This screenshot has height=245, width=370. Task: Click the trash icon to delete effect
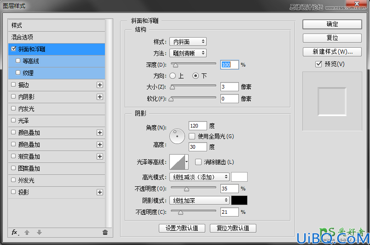tap(105, 233)
